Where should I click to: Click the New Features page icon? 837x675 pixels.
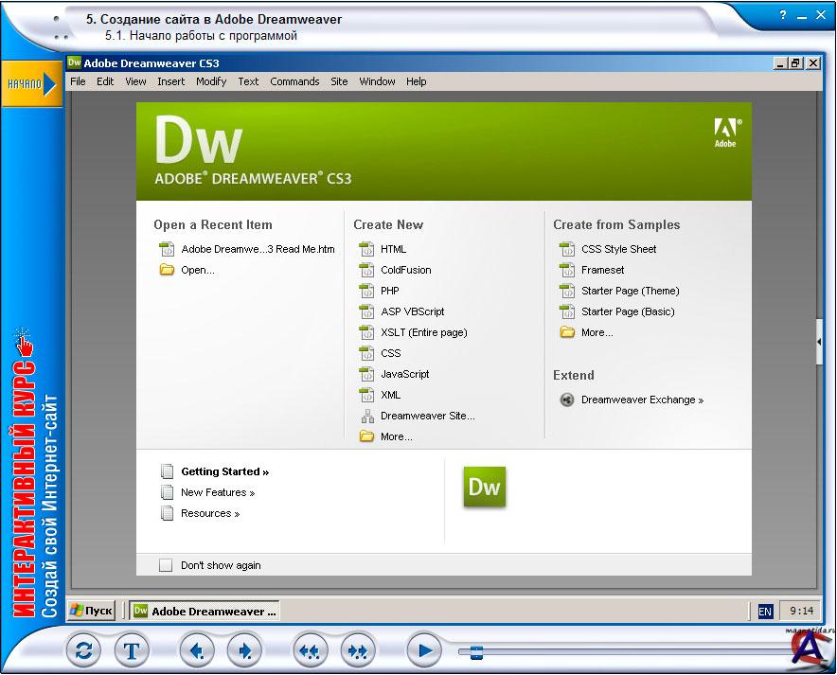[167, 492]
